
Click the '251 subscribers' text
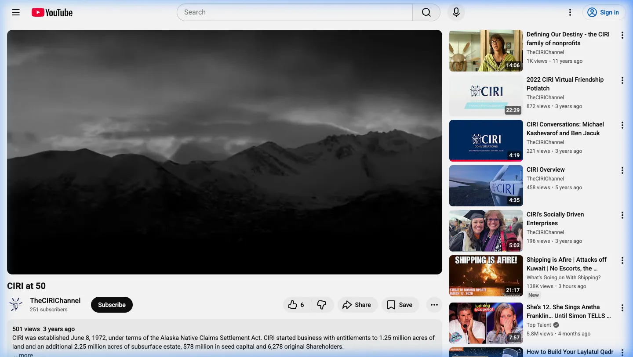pyautogui.click(x=49, y=310)
